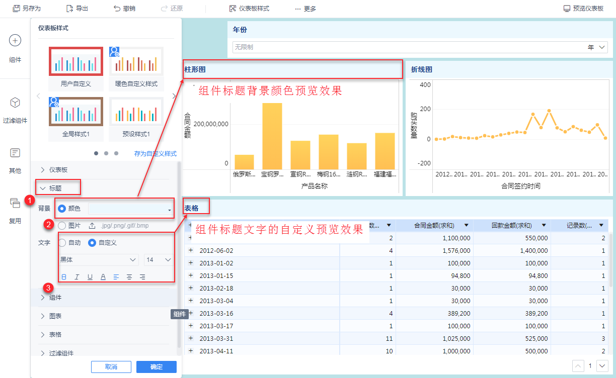Open 合同金额(求和) column dropdown arrow
The image size is (616, 378).
click(466, 225)
